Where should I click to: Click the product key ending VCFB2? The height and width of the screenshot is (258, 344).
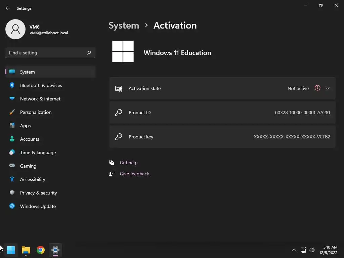point(292,137)
